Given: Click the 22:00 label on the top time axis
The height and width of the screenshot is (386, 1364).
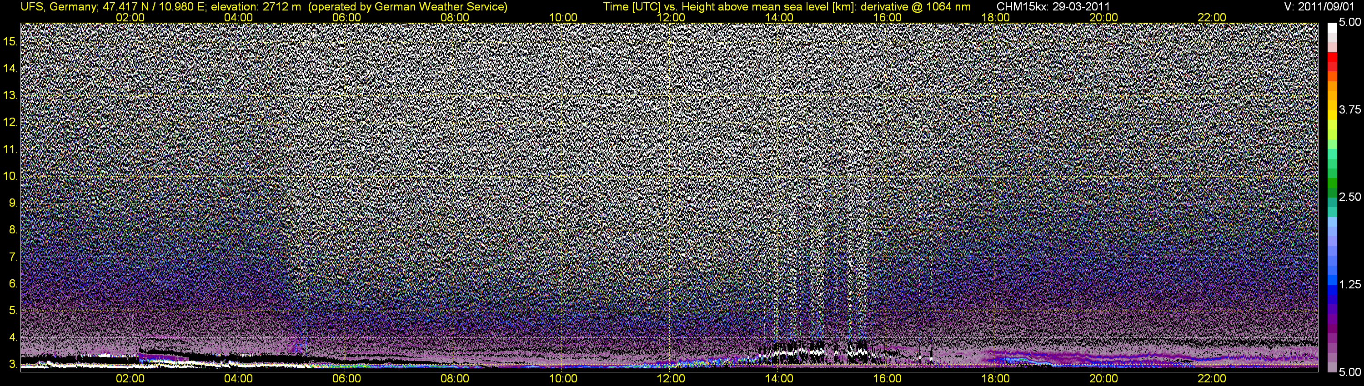Looking at the screenshot, I should tap(1212, 17).
